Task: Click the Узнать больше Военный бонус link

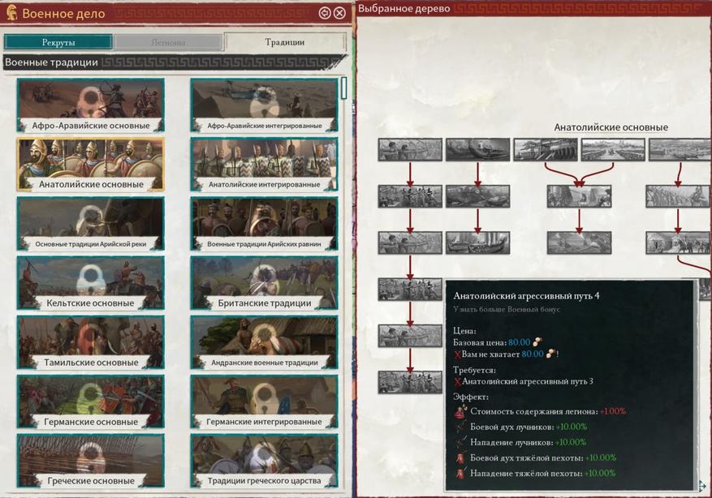Action: 507,309
